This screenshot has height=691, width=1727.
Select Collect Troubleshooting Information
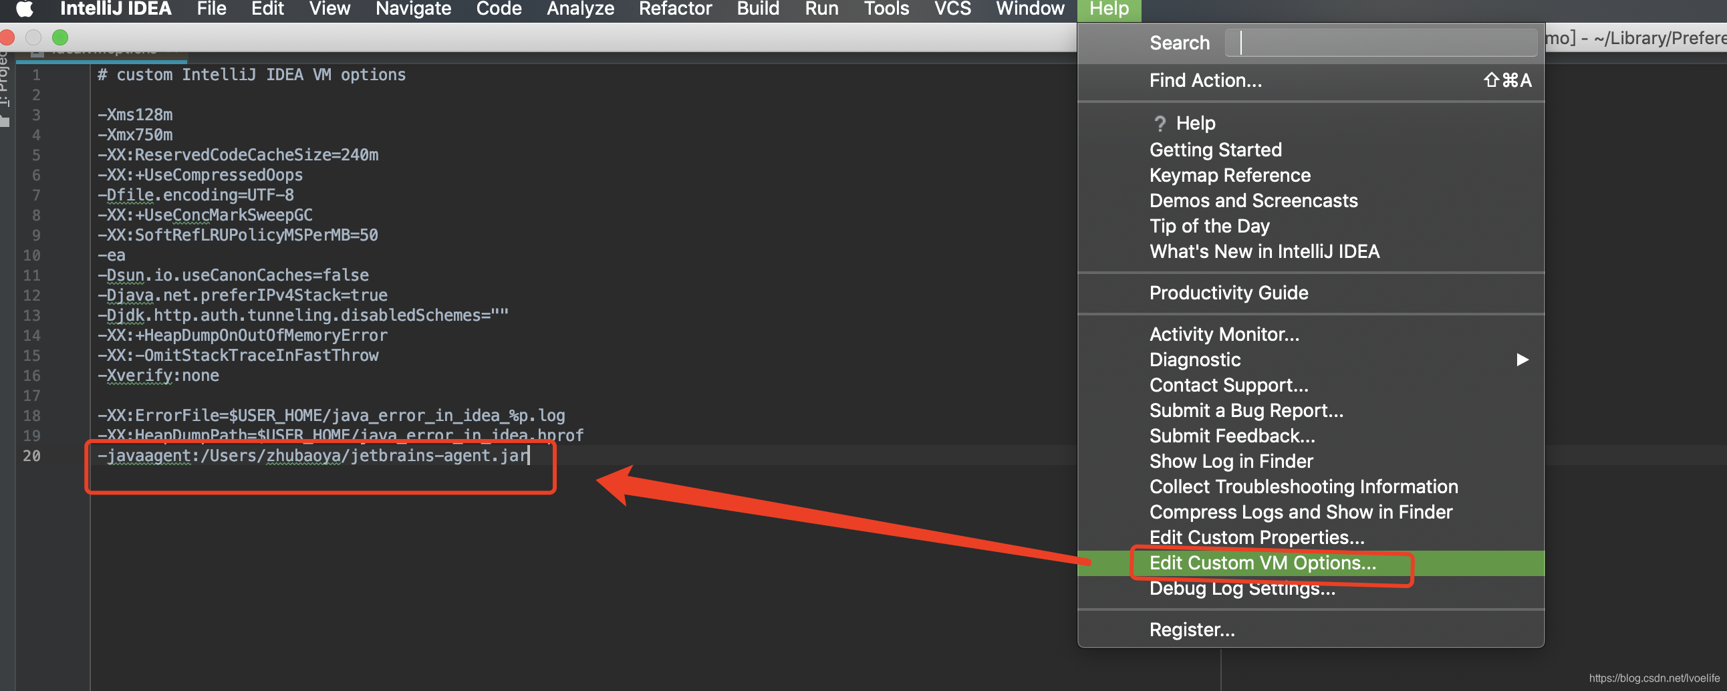coord(1311,487)
